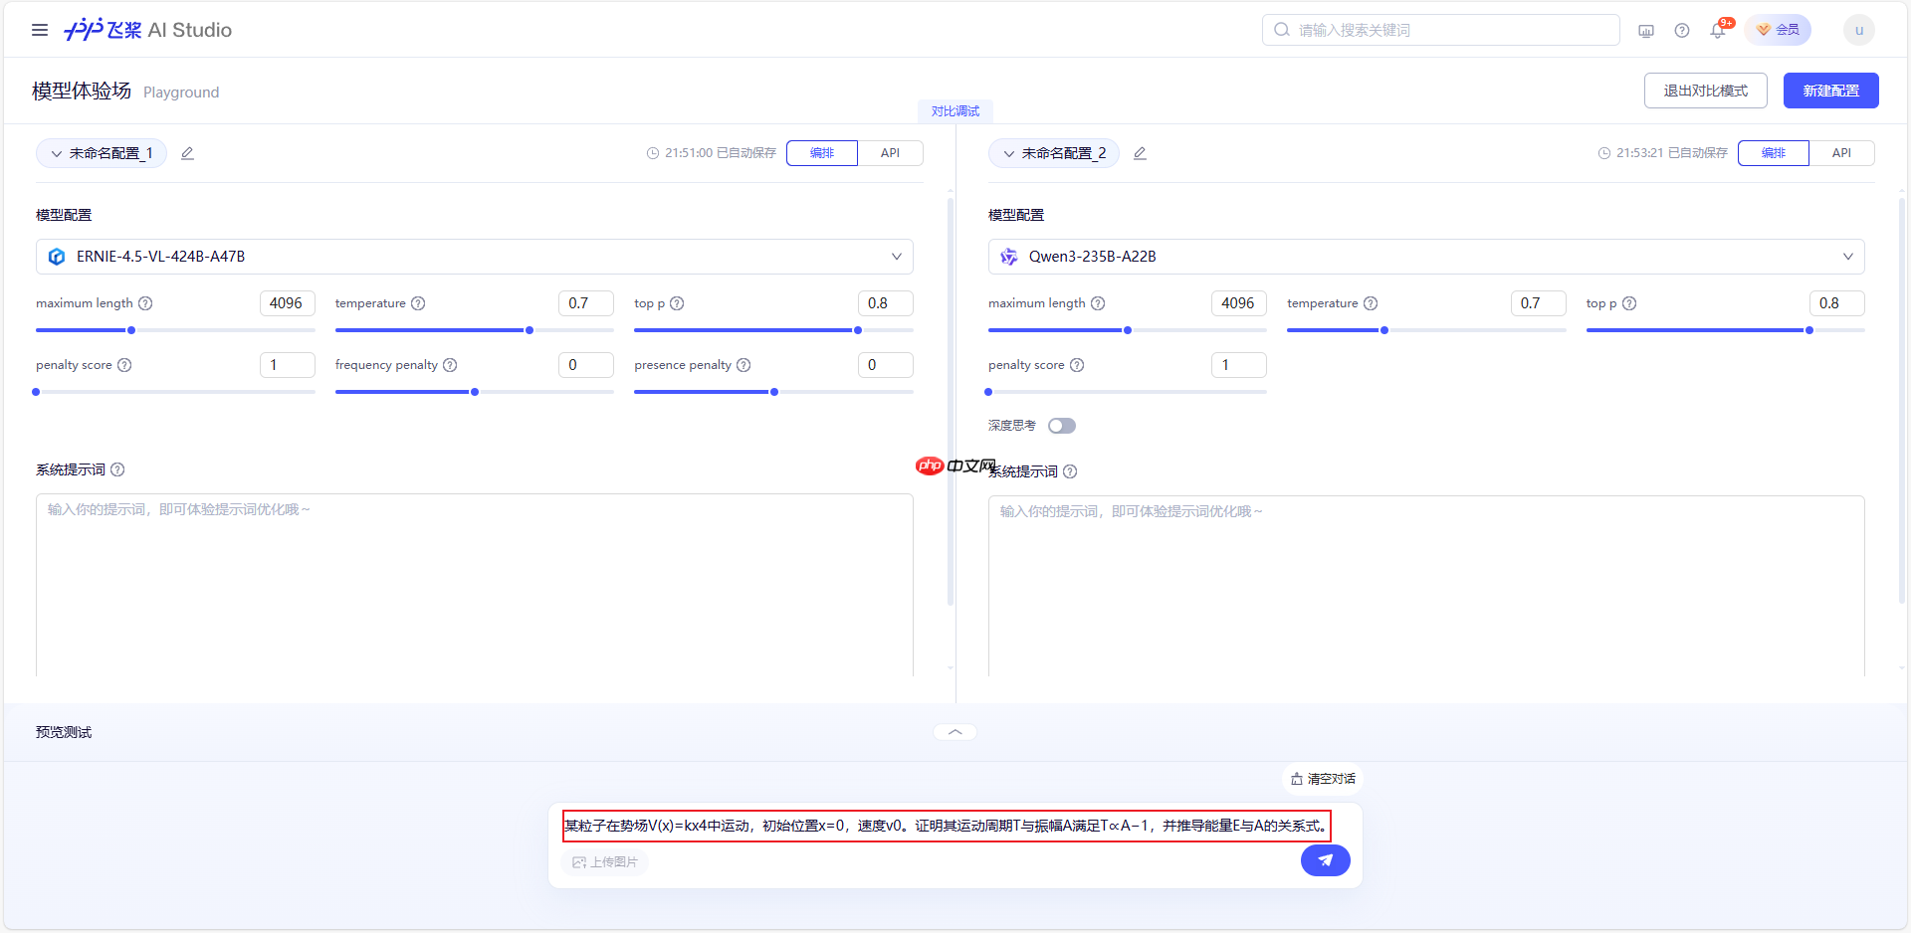This screenshot has height=933, width=1911.
Task: Enable the 深度思考 deep thinking switch
Action: 1061,425
